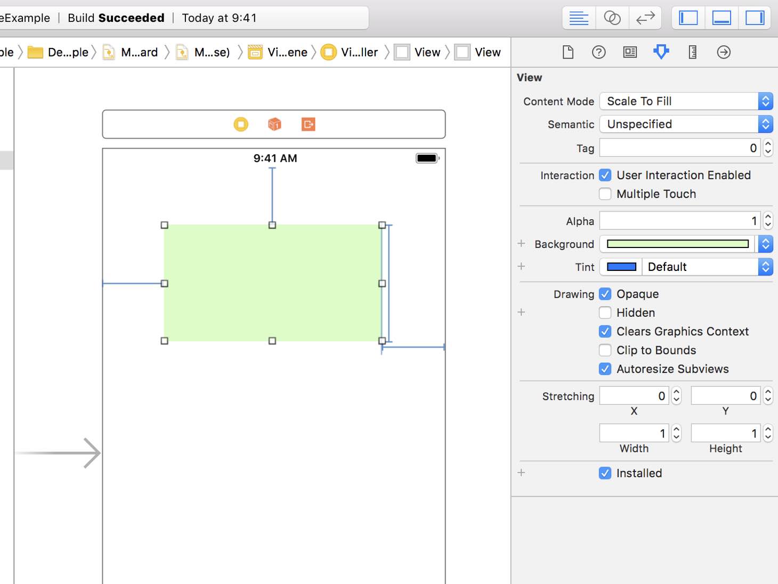Viewport: 778px width, 584px height.
Task: Add an Installed variation with plus
Action: pyautogui.click(x=521, y=473)
